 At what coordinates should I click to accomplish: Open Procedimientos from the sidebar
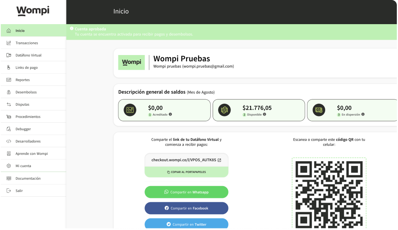tap(28, 117)
